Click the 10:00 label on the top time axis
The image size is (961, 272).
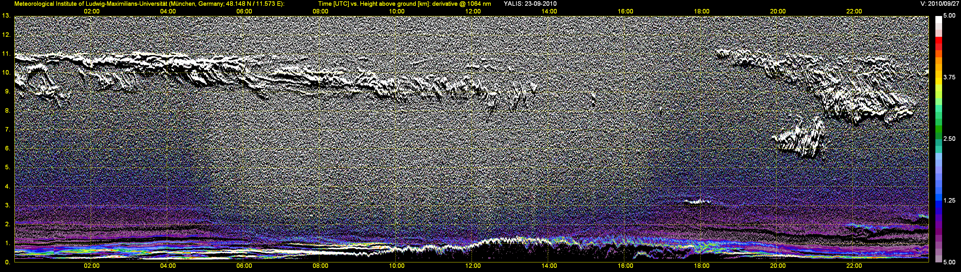click(x=397, y=11)
